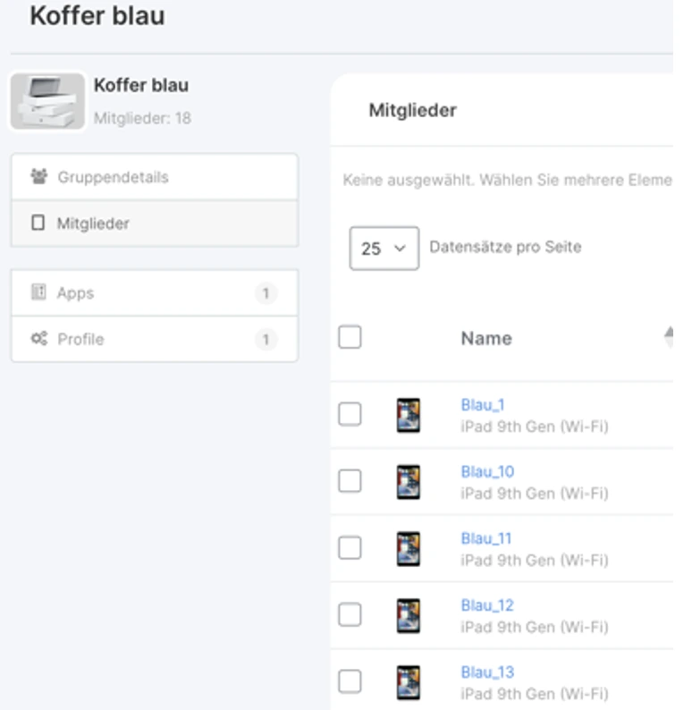Viewport: 692px width, 710px height.
Task: Sort by Name column arrow
Action: [668, 335]
